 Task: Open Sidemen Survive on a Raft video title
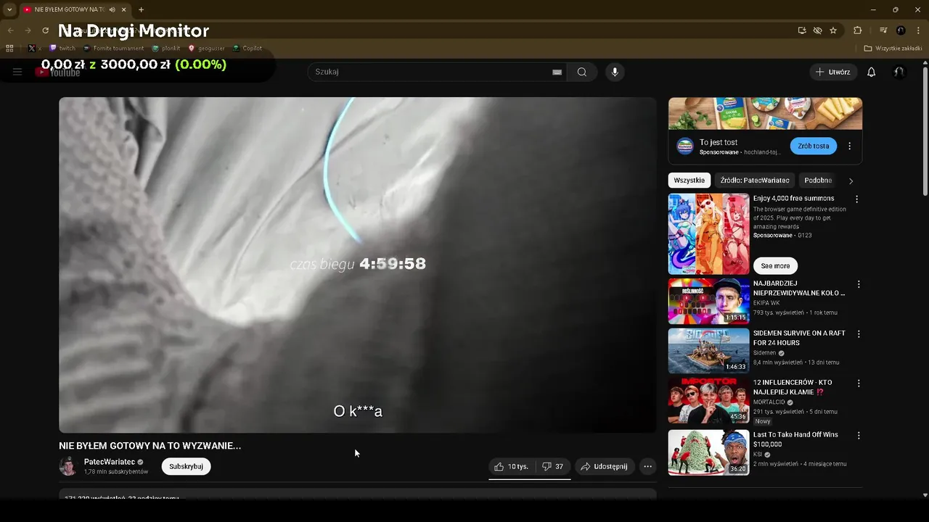pos(799,338)
